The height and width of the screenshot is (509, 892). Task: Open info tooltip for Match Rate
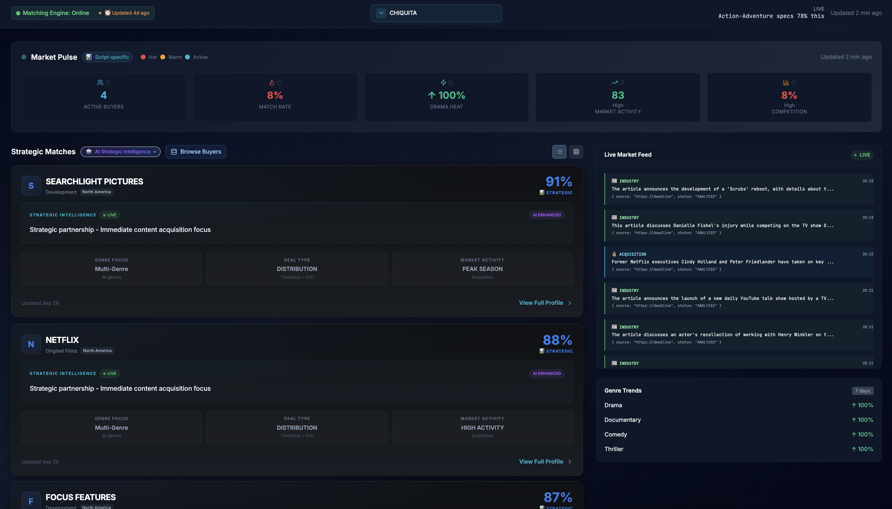click(279, 83)
